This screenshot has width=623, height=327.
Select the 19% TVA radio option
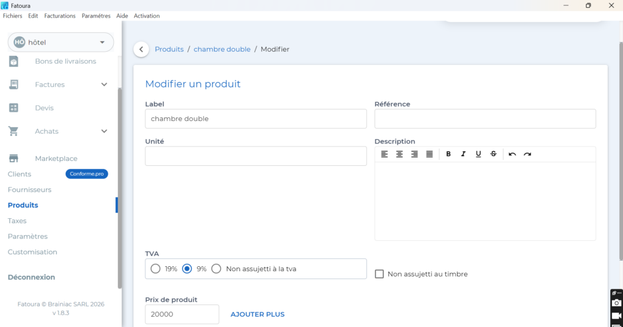[x=156, y=269]
